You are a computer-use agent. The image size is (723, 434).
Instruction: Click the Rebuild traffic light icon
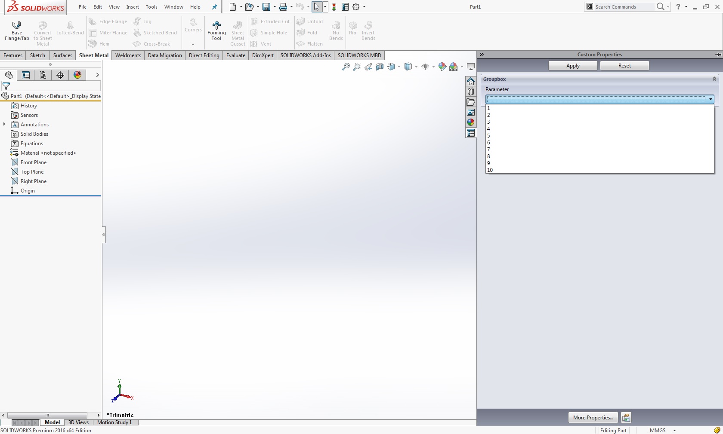pos(334,7)
